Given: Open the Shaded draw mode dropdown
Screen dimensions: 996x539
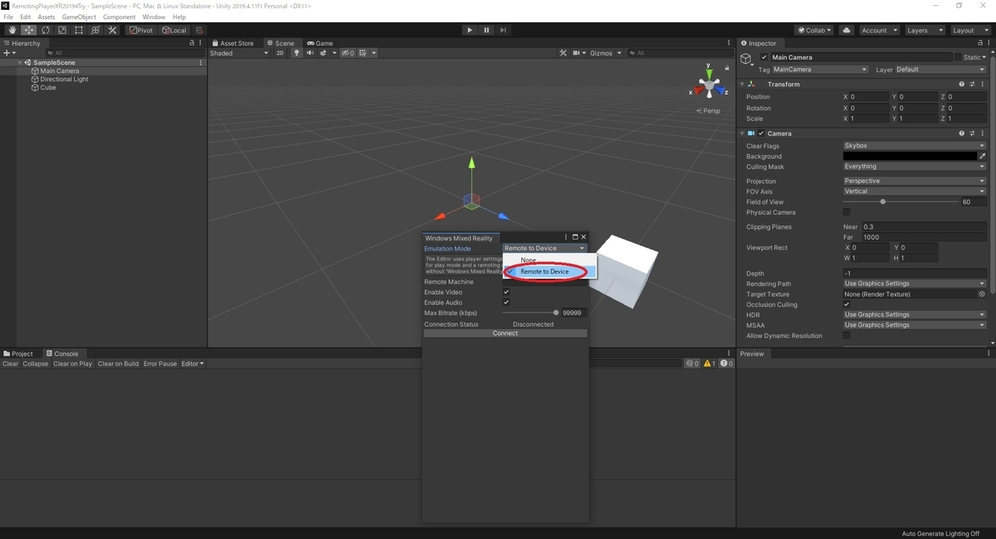Looking at the screenshot, I should [239, 53].
